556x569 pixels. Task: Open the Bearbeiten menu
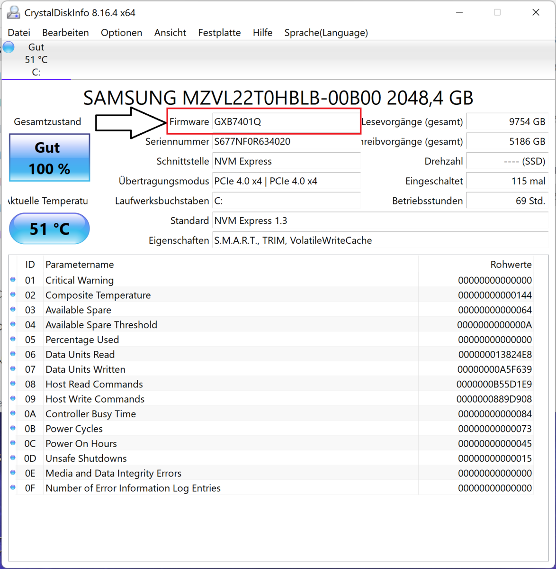tap(65, 33)
